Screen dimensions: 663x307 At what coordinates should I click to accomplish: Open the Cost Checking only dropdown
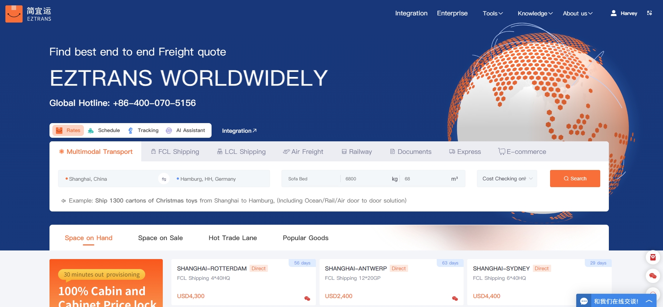(507, 179)
